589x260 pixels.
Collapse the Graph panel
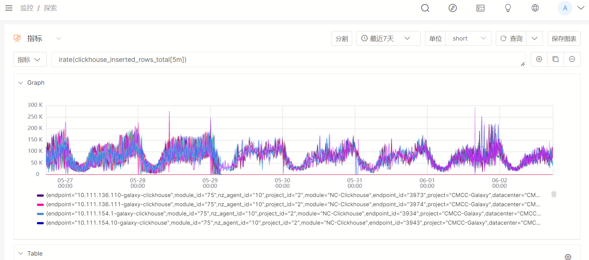tap(21, 83)
